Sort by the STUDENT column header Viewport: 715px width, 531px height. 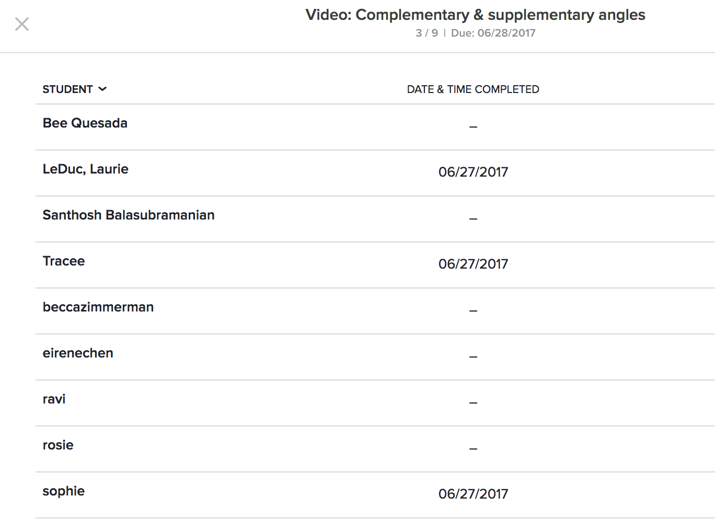pos(67,89)
